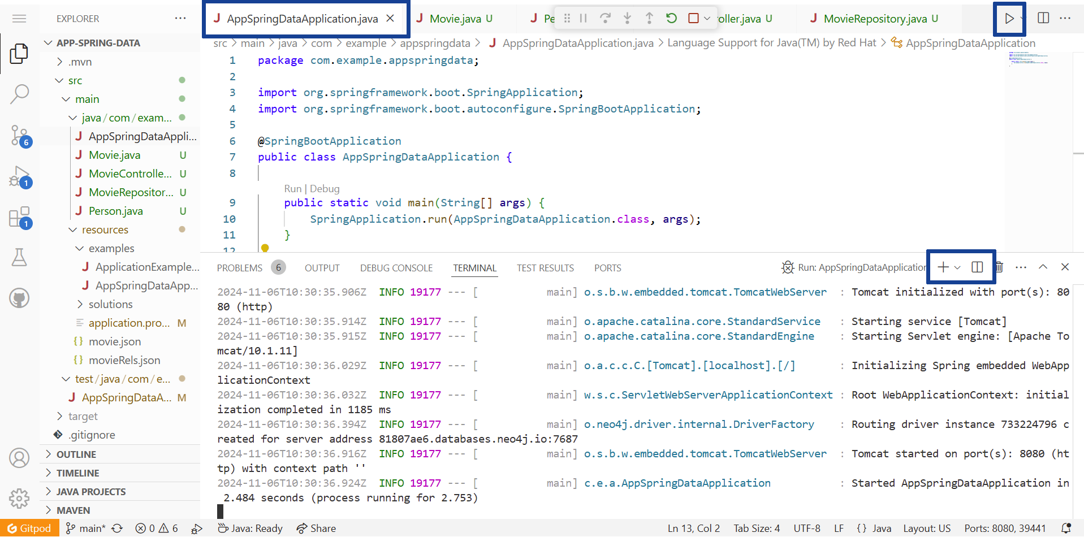Click Step Out in debug toolbar
Screen dimensions: 1084x537
pos(649,18)
